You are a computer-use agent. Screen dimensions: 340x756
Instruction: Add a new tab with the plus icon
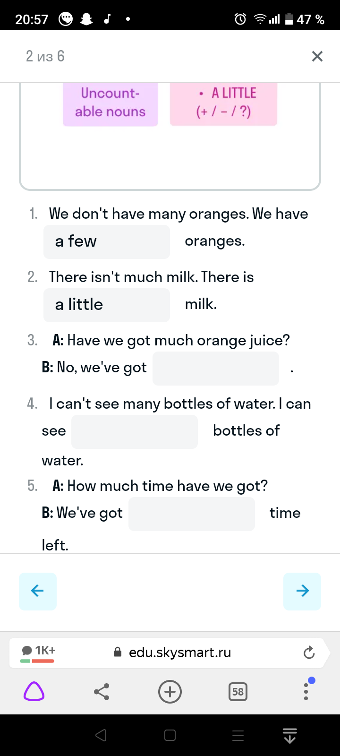coord(170,692)
